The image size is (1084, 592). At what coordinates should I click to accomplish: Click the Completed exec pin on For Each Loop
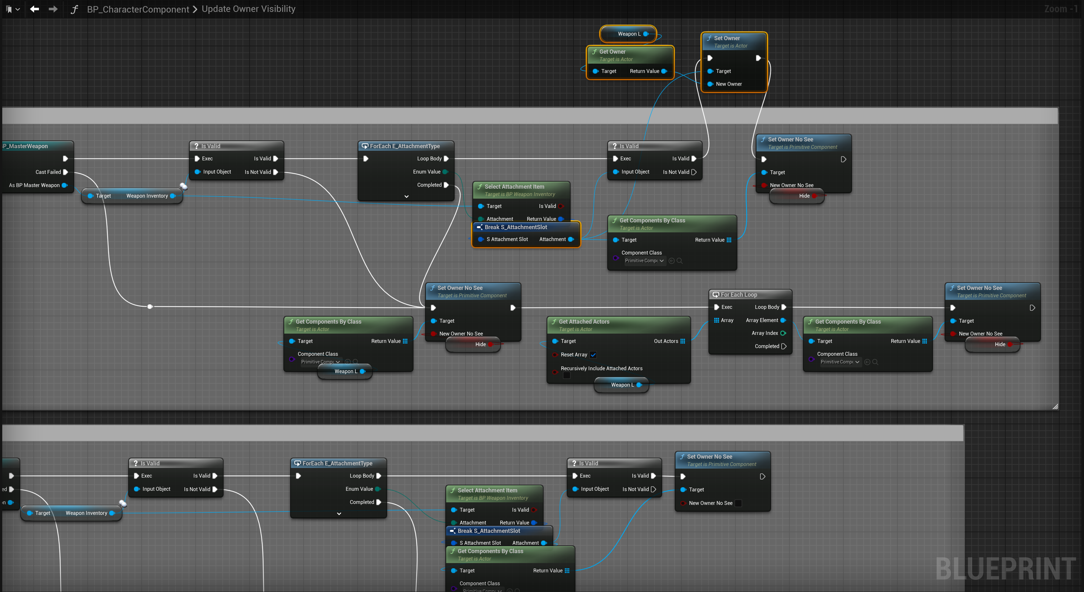pyautogui.click(x=784, y=346)
